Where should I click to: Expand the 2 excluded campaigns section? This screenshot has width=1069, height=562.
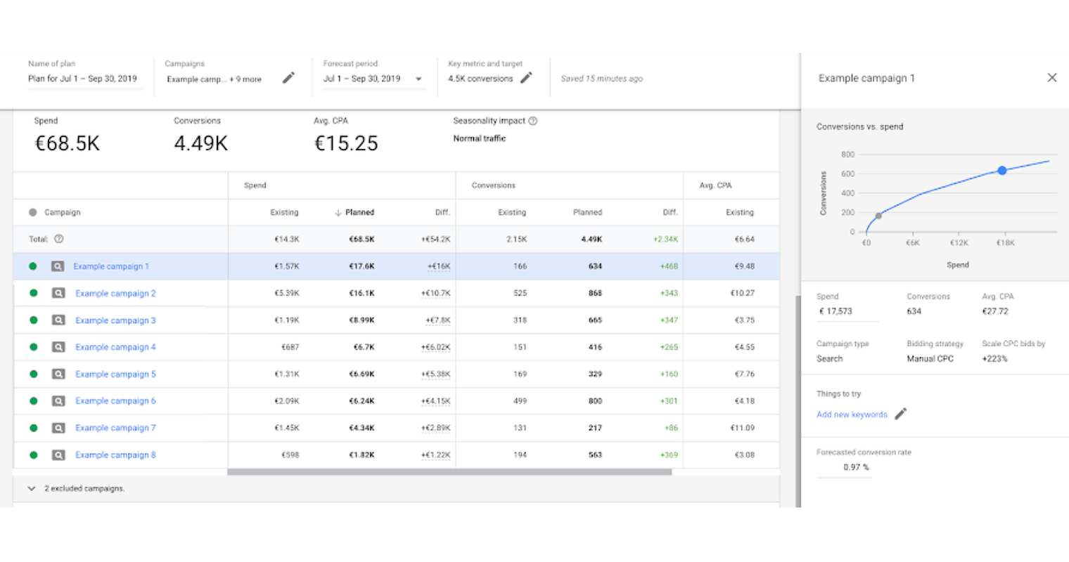(x=32, y=488)
